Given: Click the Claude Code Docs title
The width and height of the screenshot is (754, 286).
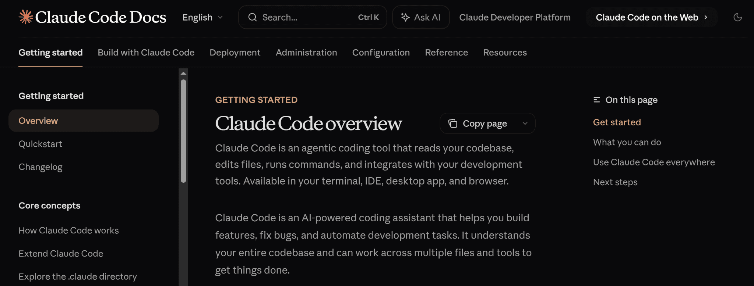Looking at the screenshot, I should tap(101, 17).
